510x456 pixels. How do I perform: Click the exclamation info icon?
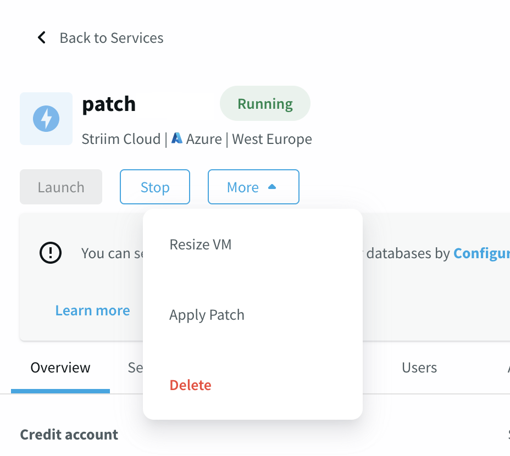[x=51, y=253]
